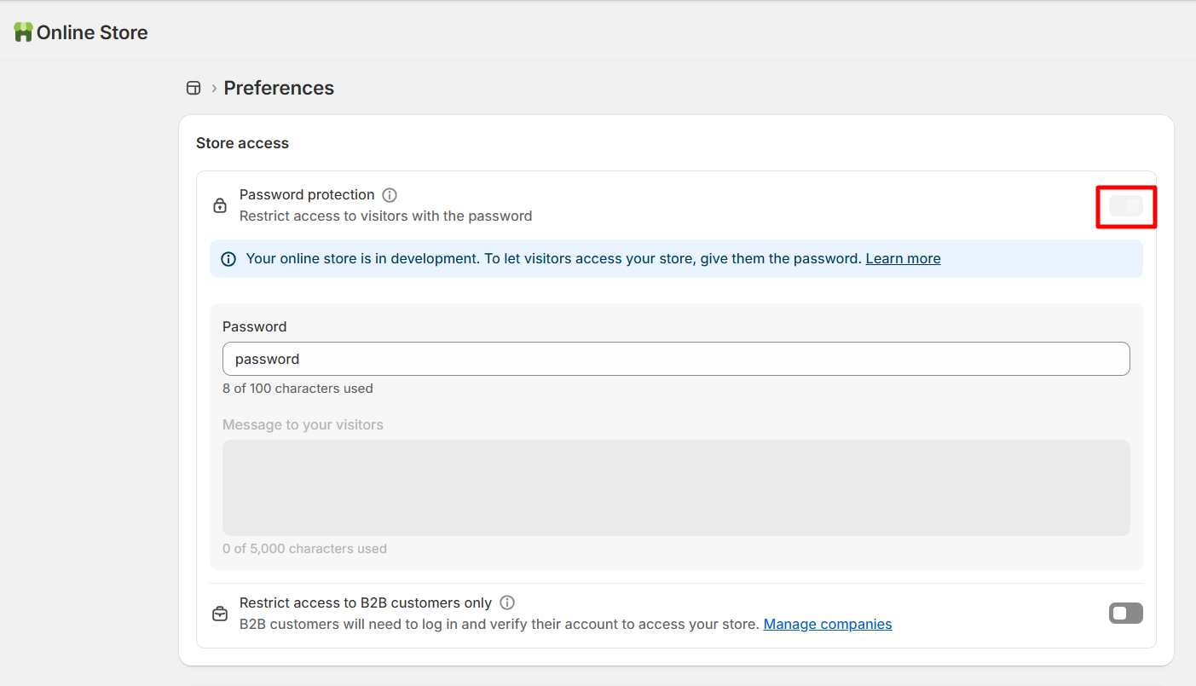Screen dimensions: 1196x686
Task: Click the info icon in the blue development banner
Action: [x=228, y=259]
